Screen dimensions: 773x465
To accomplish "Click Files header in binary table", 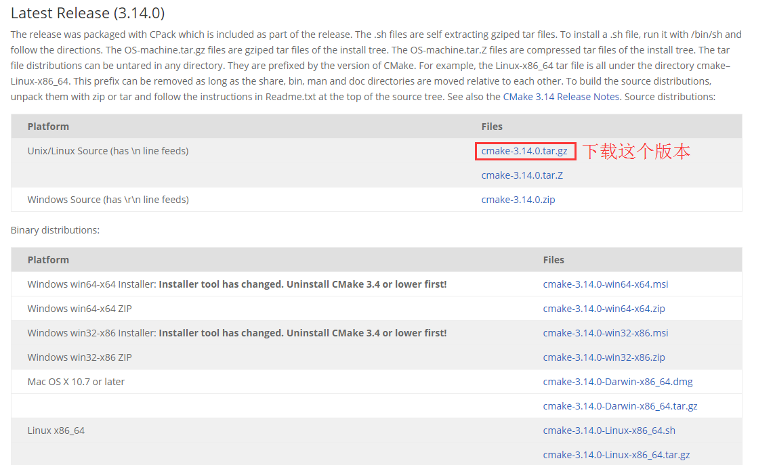I will 553,260.
